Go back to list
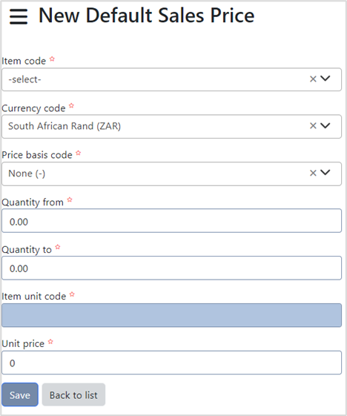Viewport: 347px width, 416px height. point(73,394)
